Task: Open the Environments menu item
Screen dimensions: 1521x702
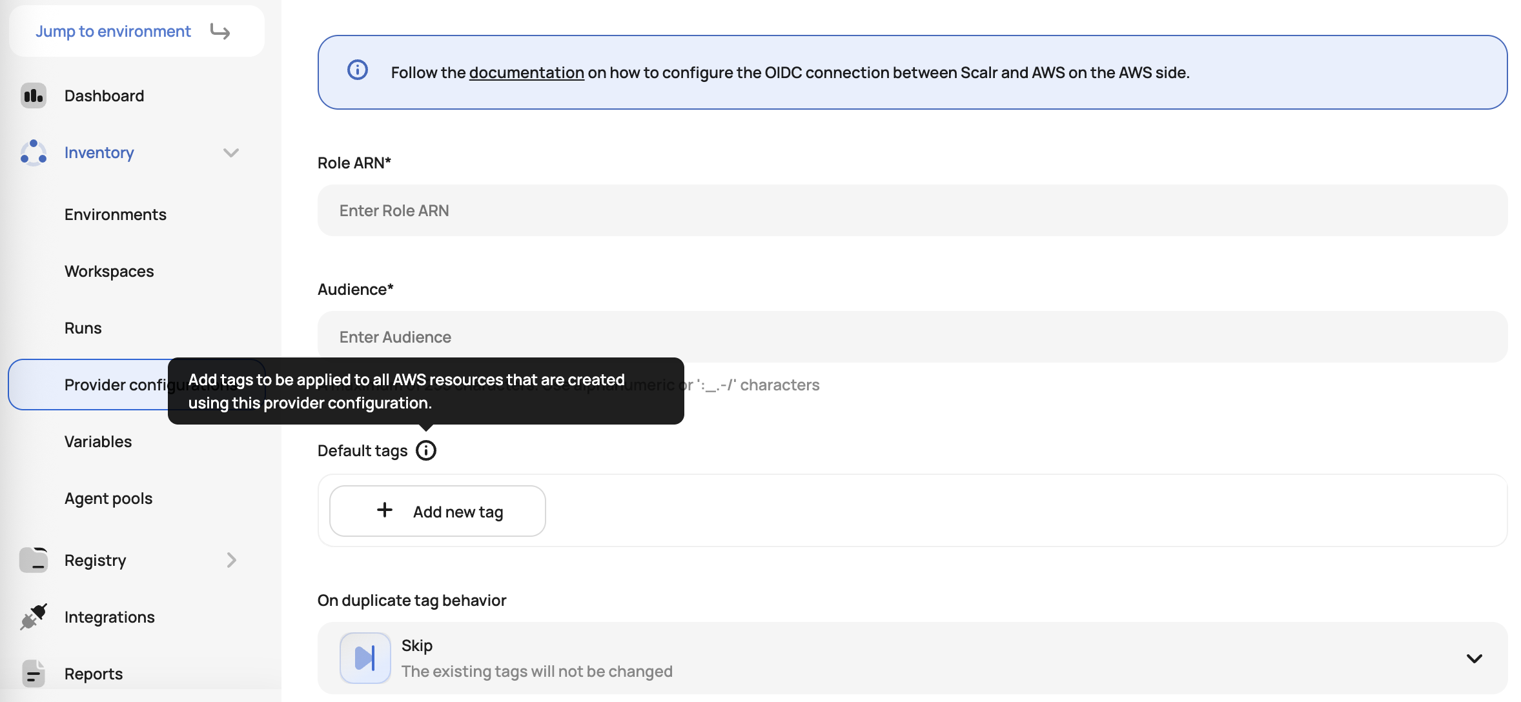Action: [x=116, y=214]
